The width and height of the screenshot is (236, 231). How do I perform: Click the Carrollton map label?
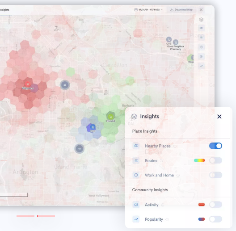115,65
